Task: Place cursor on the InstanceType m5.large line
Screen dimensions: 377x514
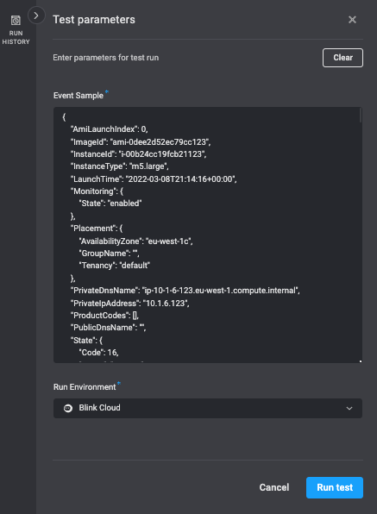Action: 120,166
